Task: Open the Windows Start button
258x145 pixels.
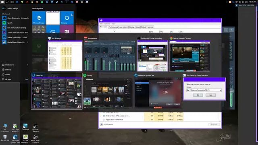Action: pos(2,2)
